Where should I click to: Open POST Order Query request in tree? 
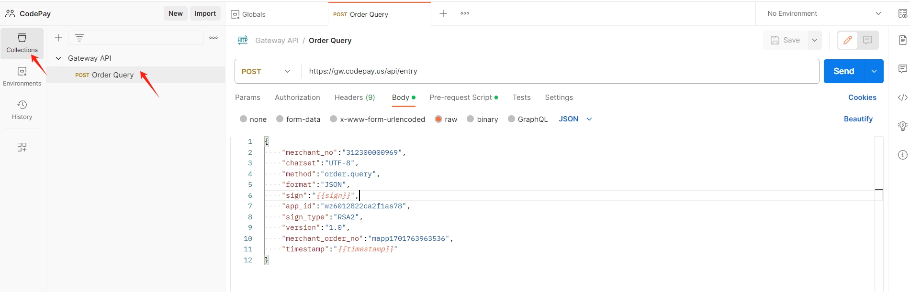point(135,75)
